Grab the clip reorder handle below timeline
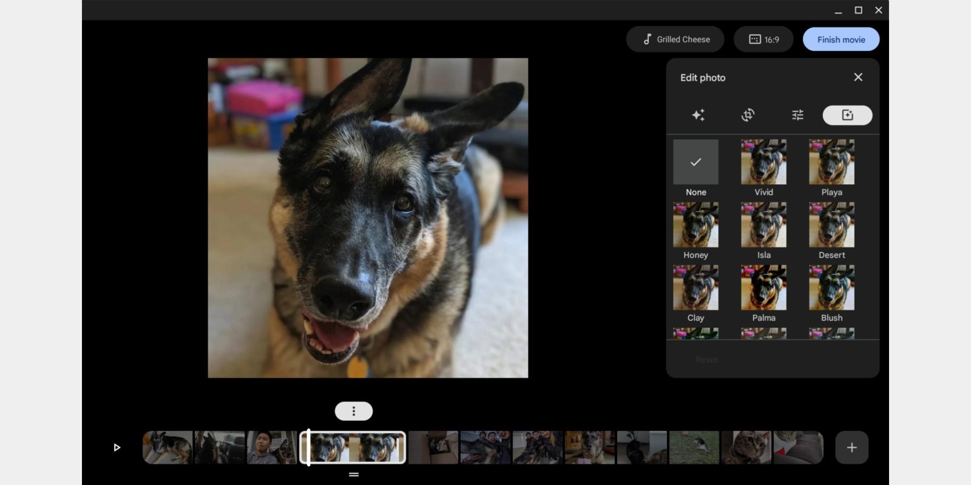The height and width of the screenshot is (485, 971). coord(354,475)
